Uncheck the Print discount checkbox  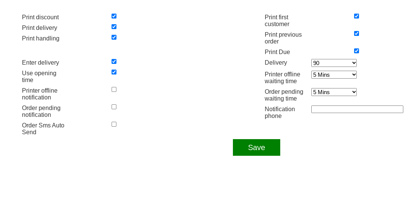click(x=114, y=16)
